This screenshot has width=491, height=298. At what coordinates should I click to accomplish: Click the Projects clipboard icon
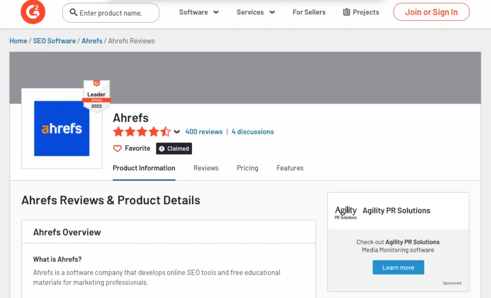coord(346,12)
